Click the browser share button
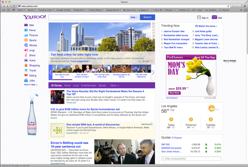This screenshot has width=248, height=167. click(14, 6)
